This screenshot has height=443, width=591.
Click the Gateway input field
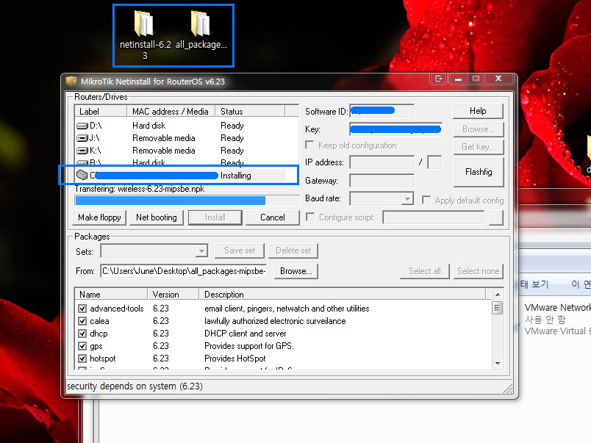[382, 181]
